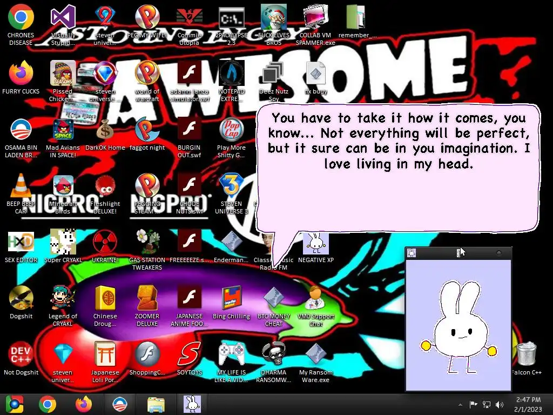Select the bunny app taskbar button
Image resolution: width=553 pixels, height=415 pixels.
(192, 404)
